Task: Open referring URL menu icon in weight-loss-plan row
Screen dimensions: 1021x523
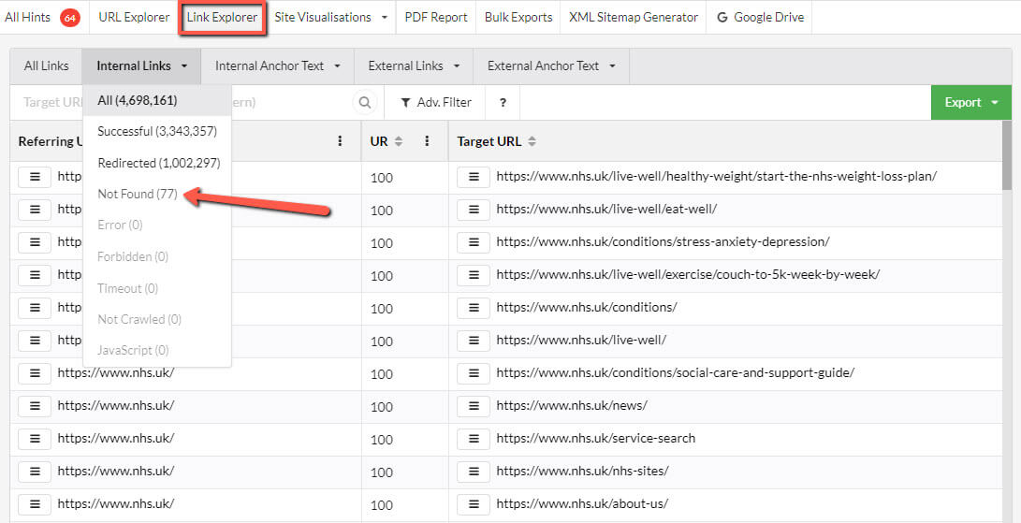Action: point(35,177)
